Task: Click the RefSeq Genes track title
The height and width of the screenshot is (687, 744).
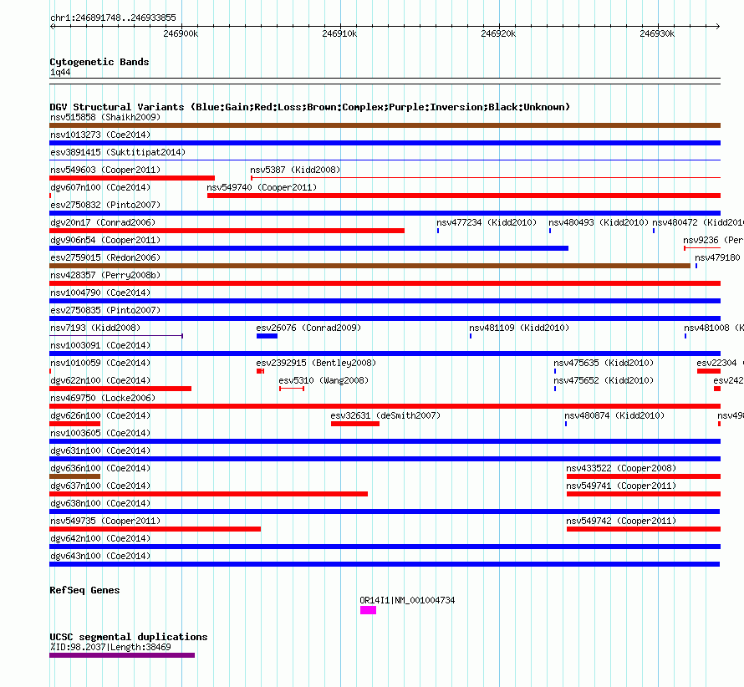Action: pos(84,590)
